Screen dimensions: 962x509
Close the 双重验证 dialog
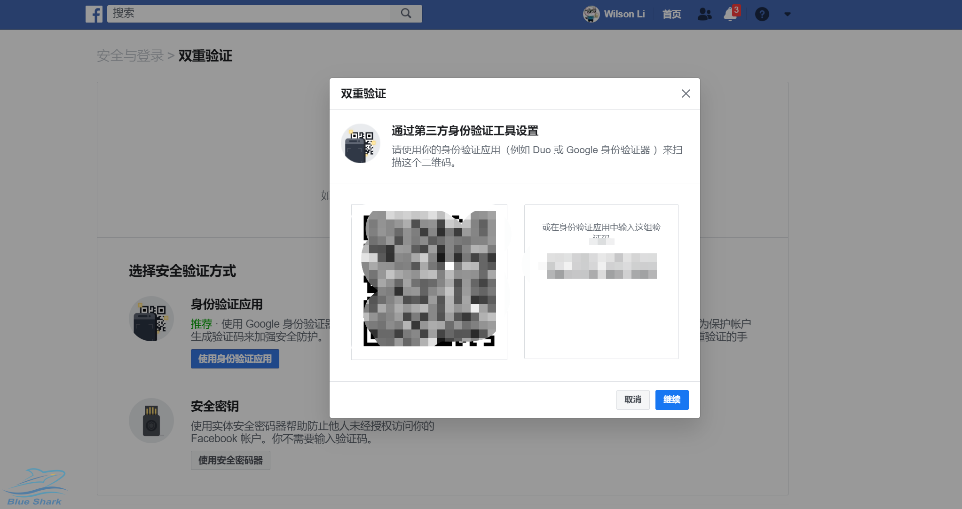(x=686, y=94)
